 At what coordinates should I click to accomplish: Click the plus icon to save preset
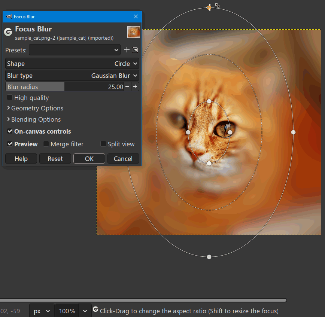[127, 50]
